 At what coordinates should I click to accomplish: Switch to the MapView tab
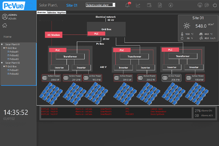click(x=61, y=12)
